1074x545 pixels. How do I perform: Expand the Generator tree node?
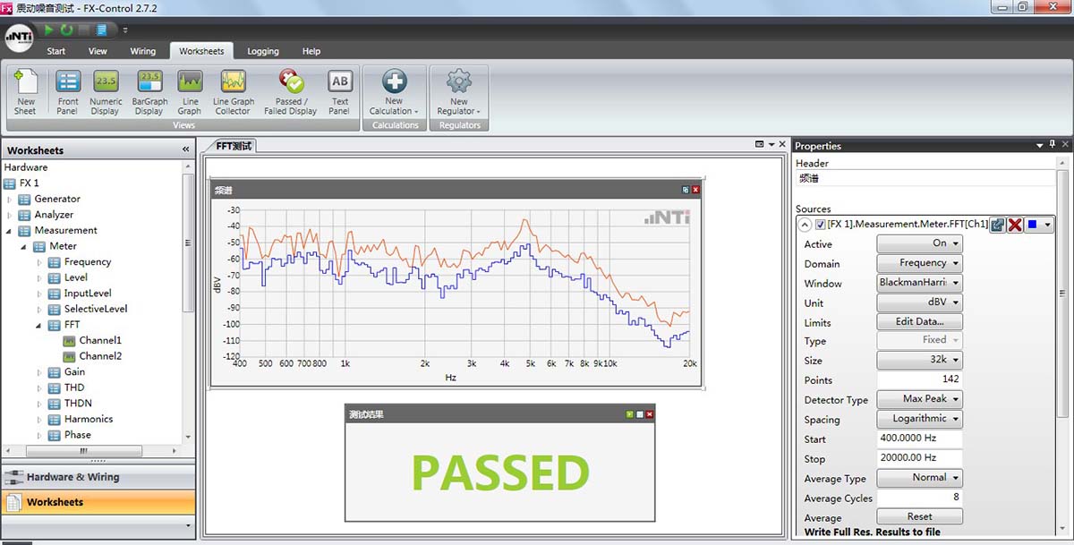10,200
